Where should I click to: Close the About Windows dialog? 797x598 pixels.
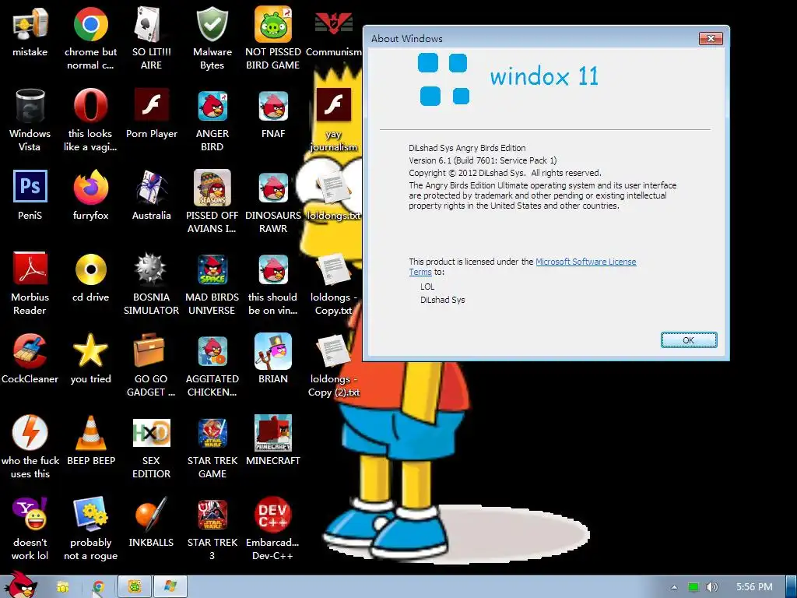point(711,39)
